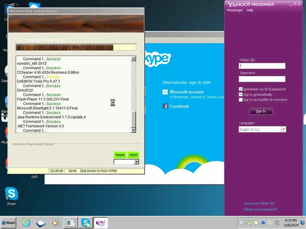Viewport: 306px width, 229px height.
Task: Click the taskbar icon beside Internet Explorer
Action: [x=41, y=223]
